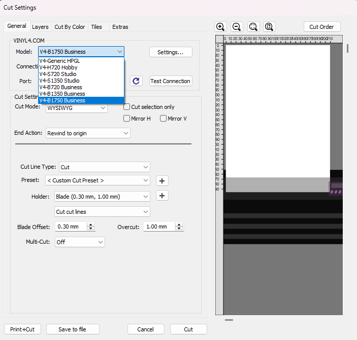Toggle the Mirror V checkbox

(164, 119)
